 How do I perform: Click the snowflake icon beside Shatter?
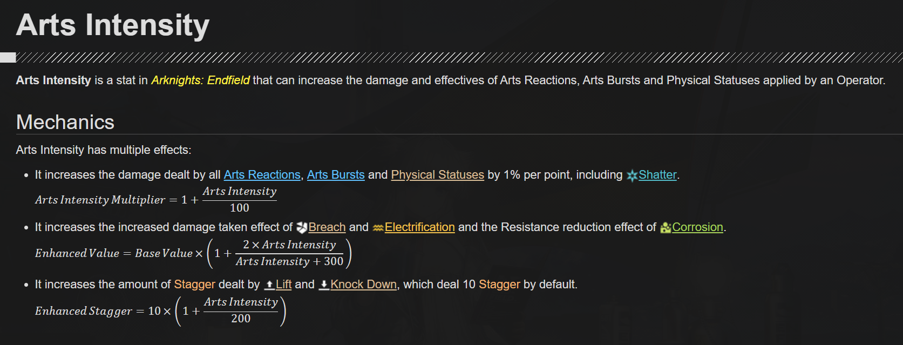(632, 175)
